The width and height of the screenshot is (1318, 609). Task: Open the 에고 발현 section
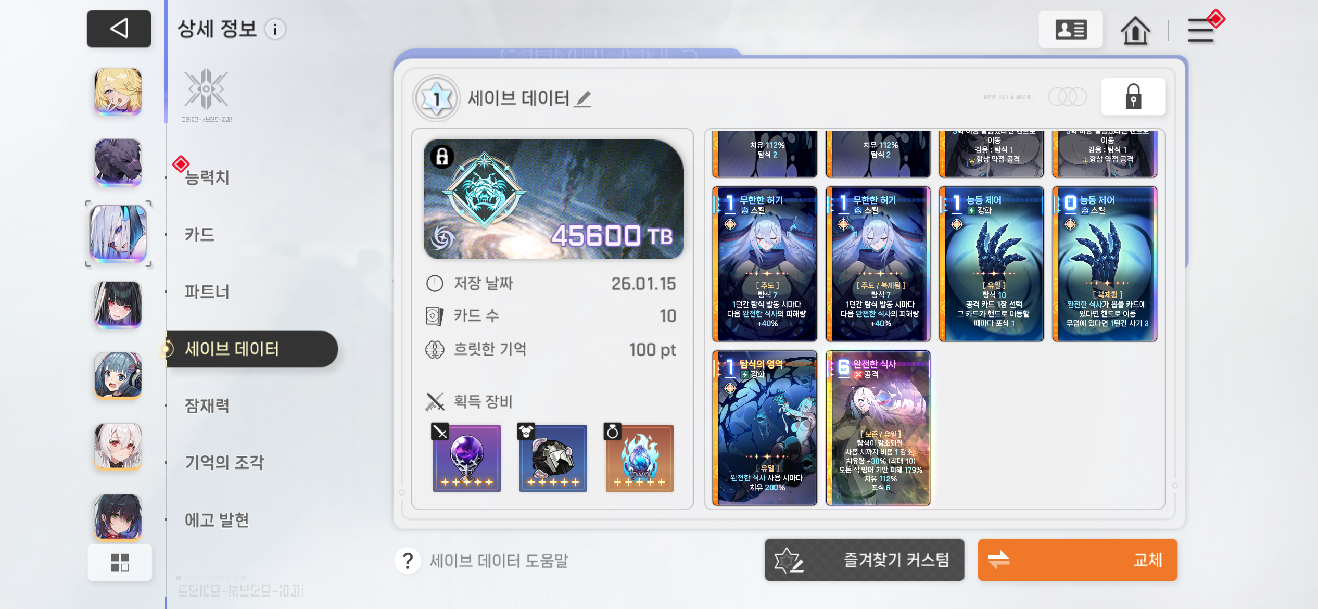point(217,519)
